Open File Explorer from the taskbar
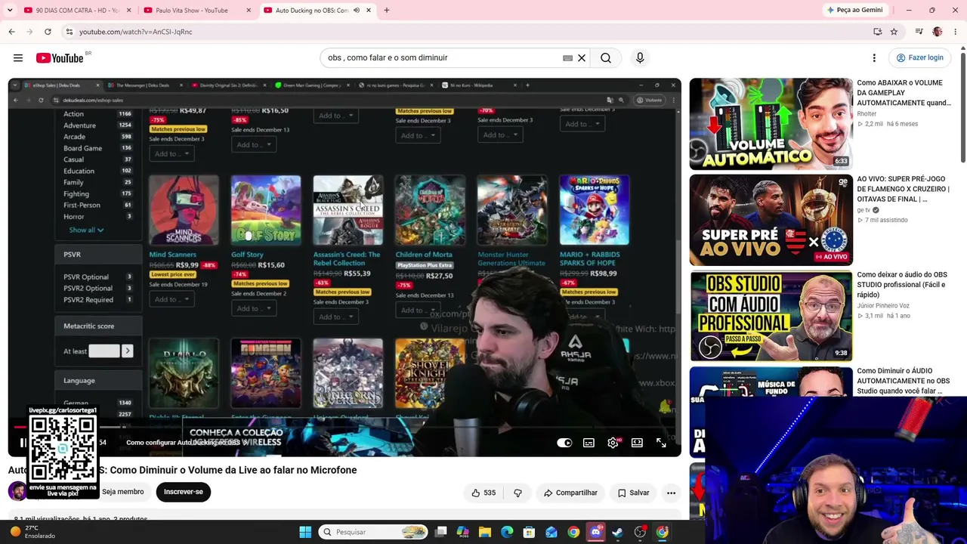The height and width of the screenshot is (544, 967). tap(485, 532)
